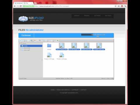140x105 pixels.
Task: Select the highlighted folder in the tree
Action: click(31, 46)
